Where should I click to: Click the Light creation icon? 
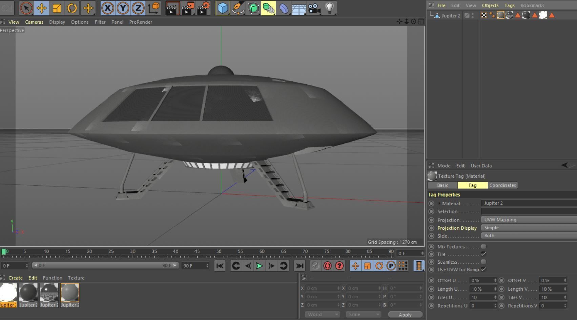tap(329, 8)
